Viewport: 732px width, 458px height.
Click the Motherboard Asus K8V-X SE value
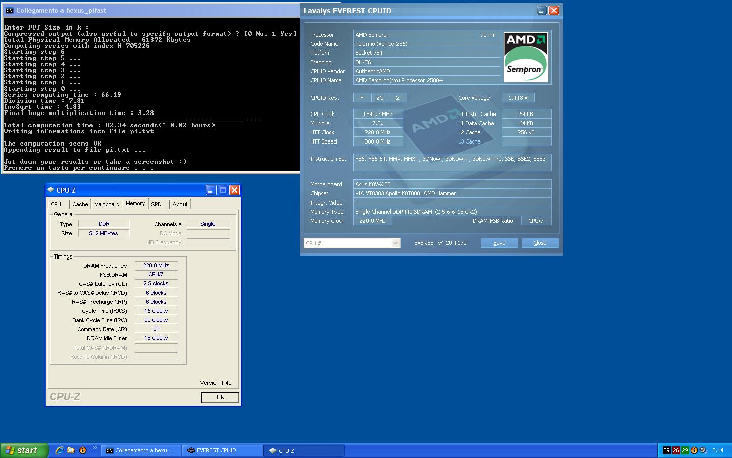(x=452, y=184)
